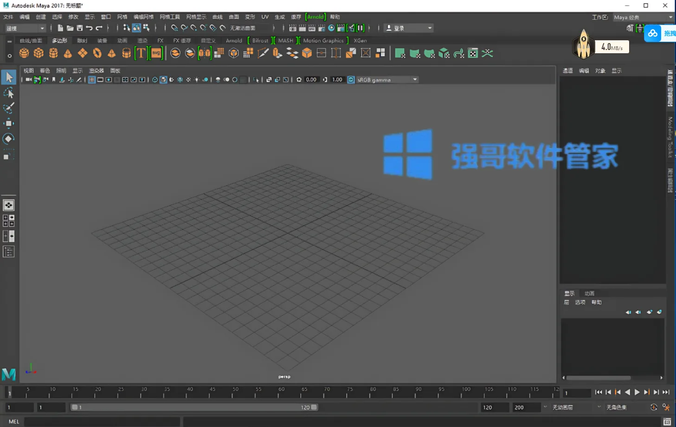Image resolution: width=676 pixels, height=427 pixels.
Task: Click the baidu cloud icon
Action: click(653, 33)
